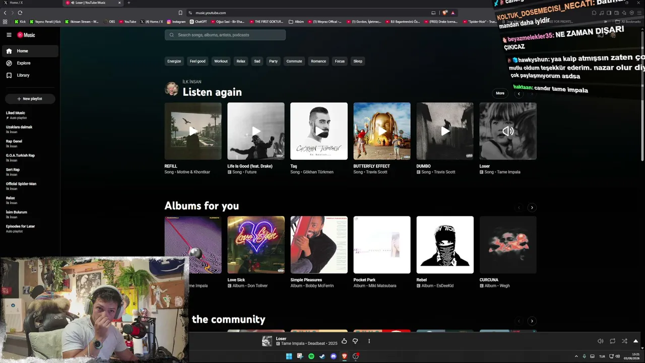Open the YouTube Music guide hamburger menu
The width and height of the screenshot is (645, 363).
tap(9, 35)
